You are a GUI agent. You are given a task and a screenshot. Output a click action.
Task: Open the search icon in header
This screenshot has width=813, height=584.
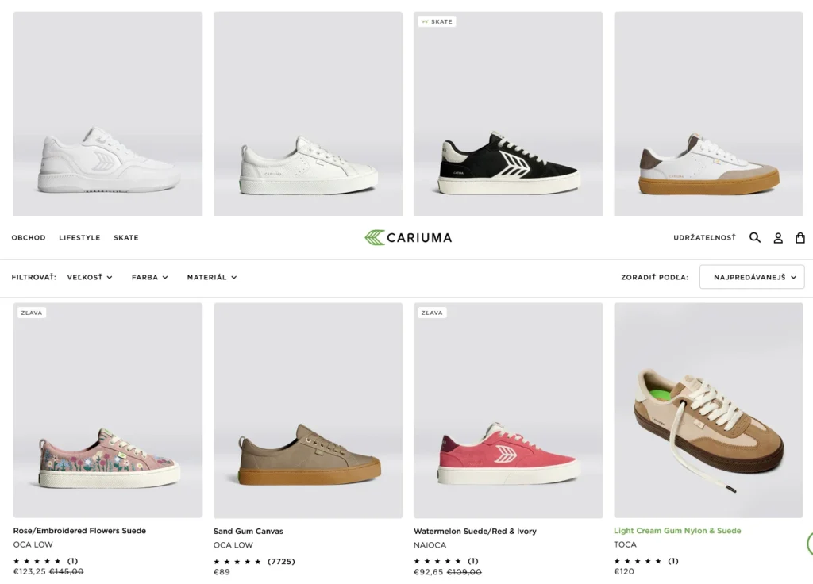[755, 237]
